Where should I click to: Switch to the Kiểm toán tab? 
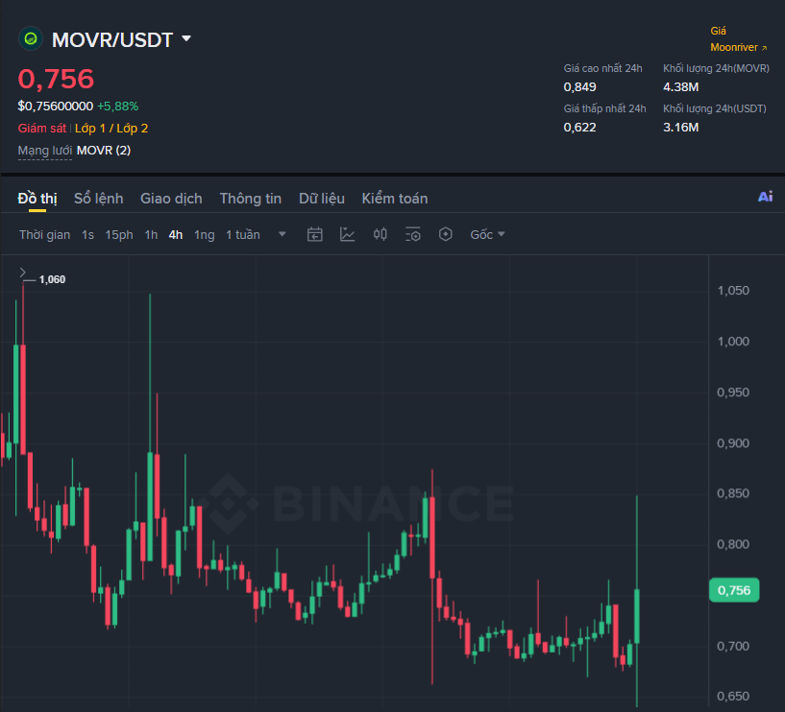click(395, 199)
